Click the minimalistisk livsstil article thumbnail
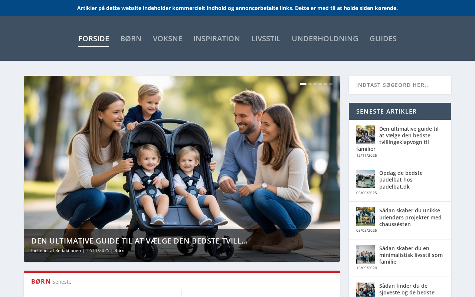This screenshot has width=475, height=297. point(366,254)
